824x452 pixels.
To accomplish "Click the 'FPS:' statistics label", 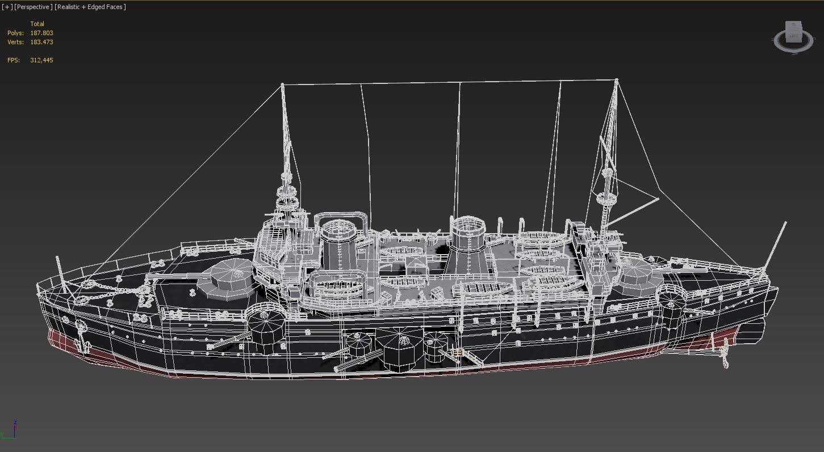I will (x=14, y=60).
